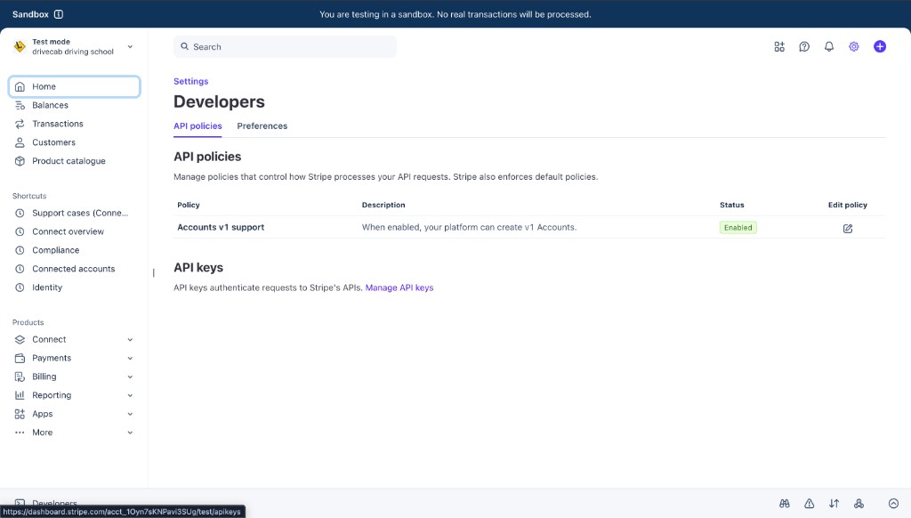Click the drivecab driving school logo icon

pyautogui.click(x=20, y=46)
